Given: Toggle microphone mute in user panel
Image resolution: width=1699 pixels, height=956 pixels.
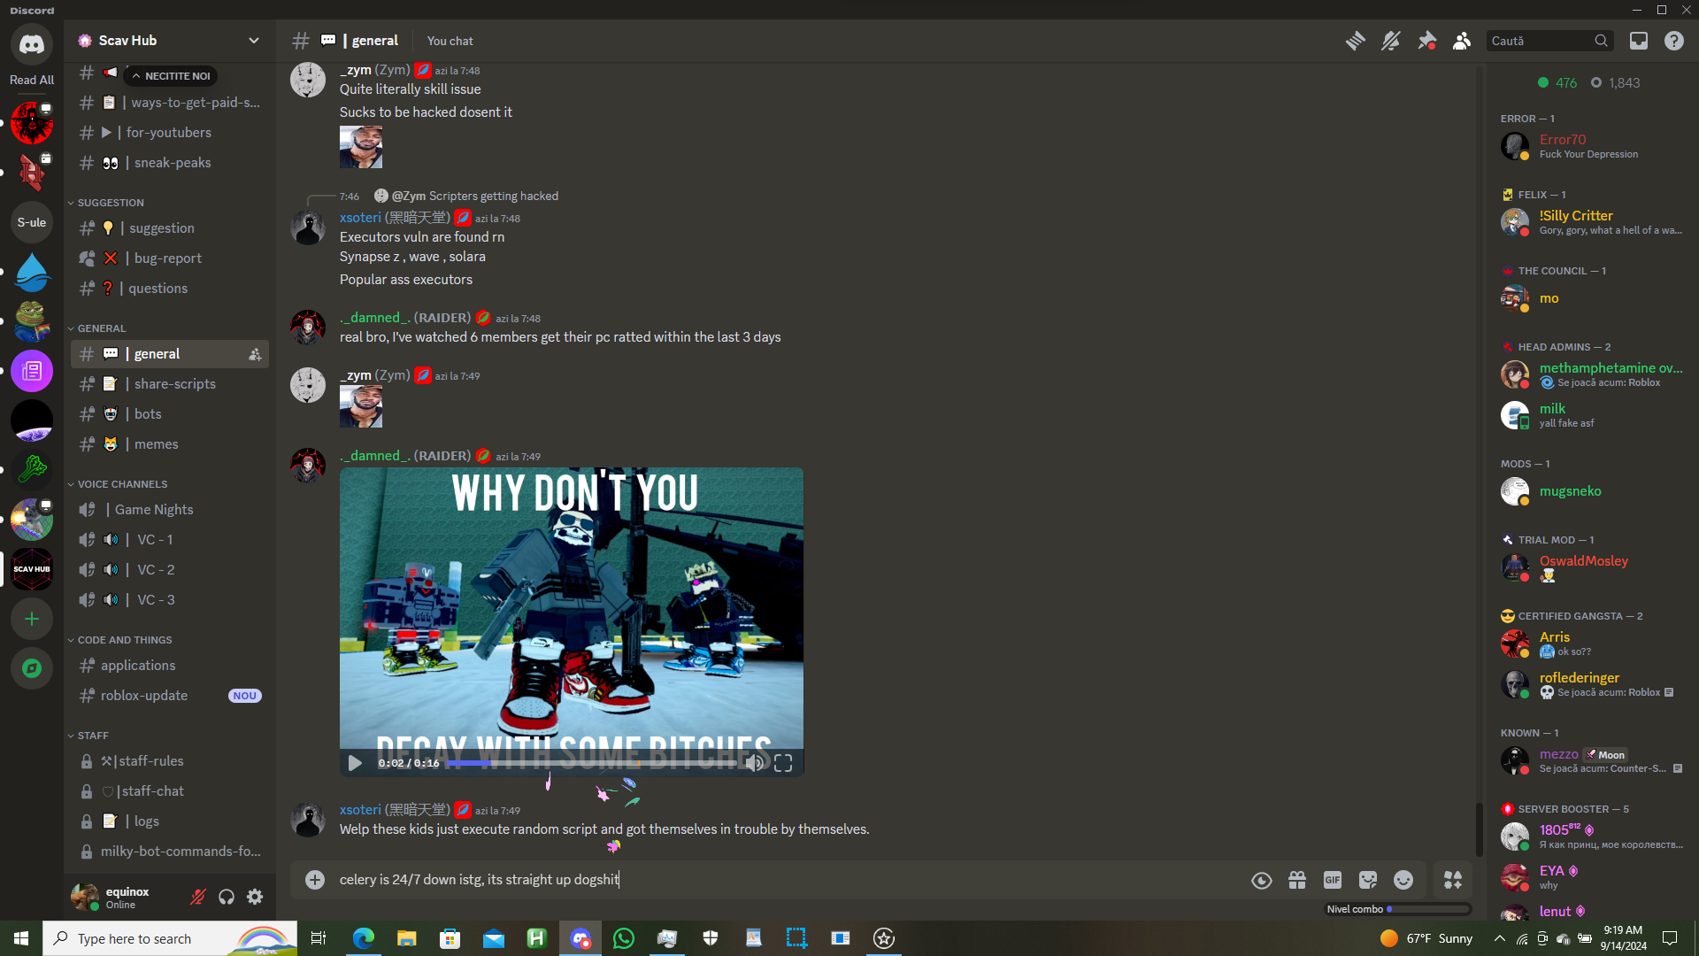Looking at the screenshot, I should 198,898.
